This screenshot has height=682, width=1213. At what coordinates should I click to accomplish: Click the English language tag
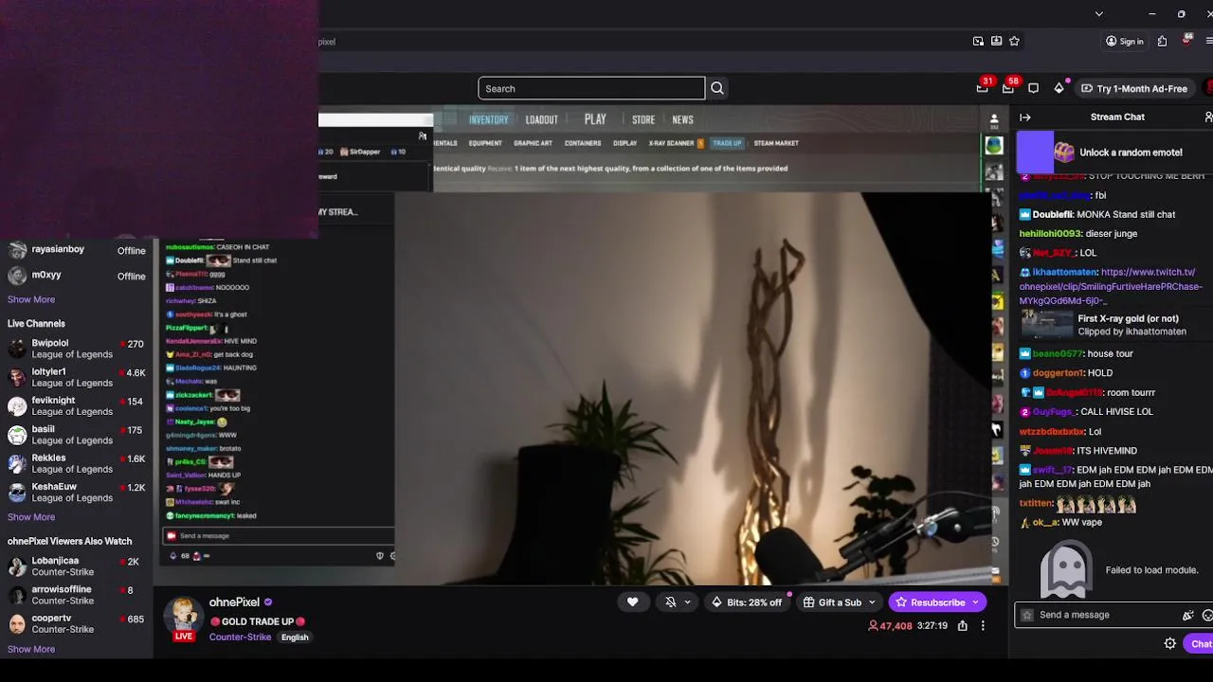[295, 637]
